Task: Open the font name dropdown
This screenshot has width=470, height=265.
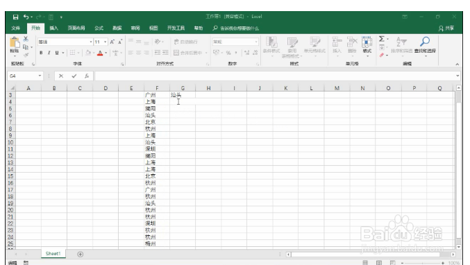Action: click(91, 42)
